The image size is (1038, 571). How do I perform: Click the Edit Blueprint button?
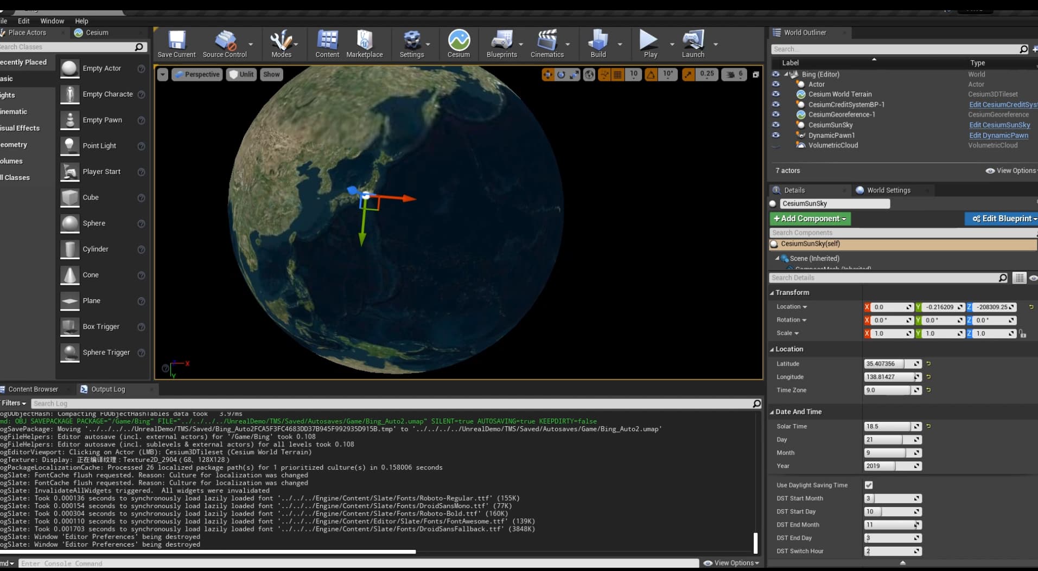pos(1003,219)
